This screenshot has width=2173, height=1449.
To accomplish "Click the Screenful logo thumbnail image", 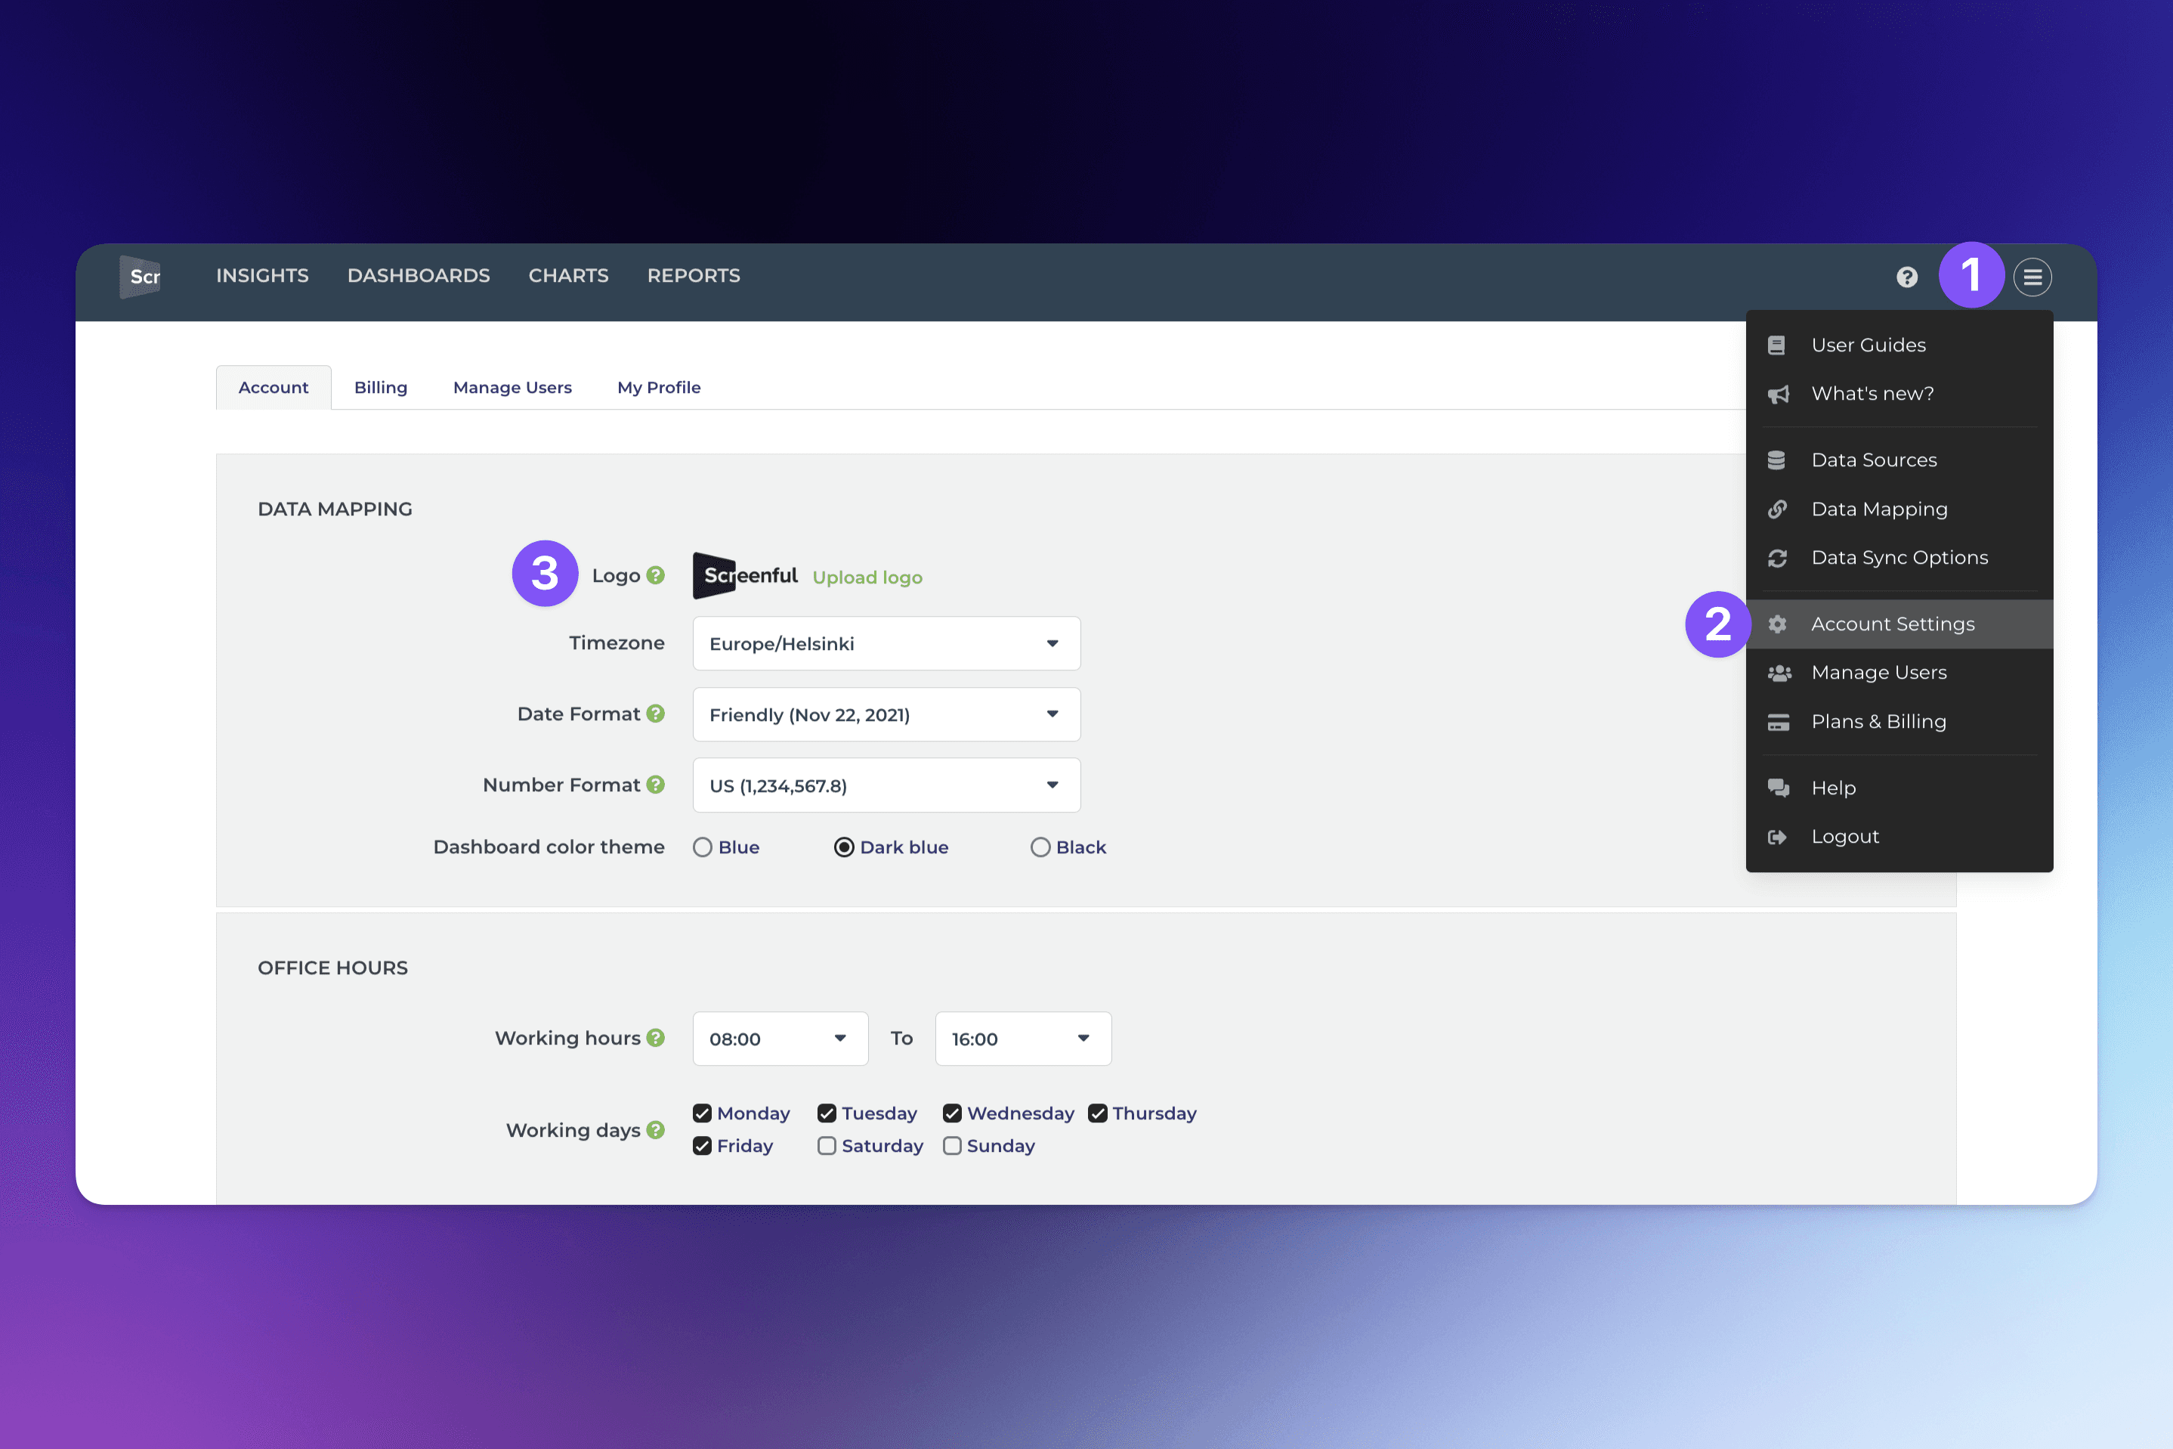I will [744, 576].
